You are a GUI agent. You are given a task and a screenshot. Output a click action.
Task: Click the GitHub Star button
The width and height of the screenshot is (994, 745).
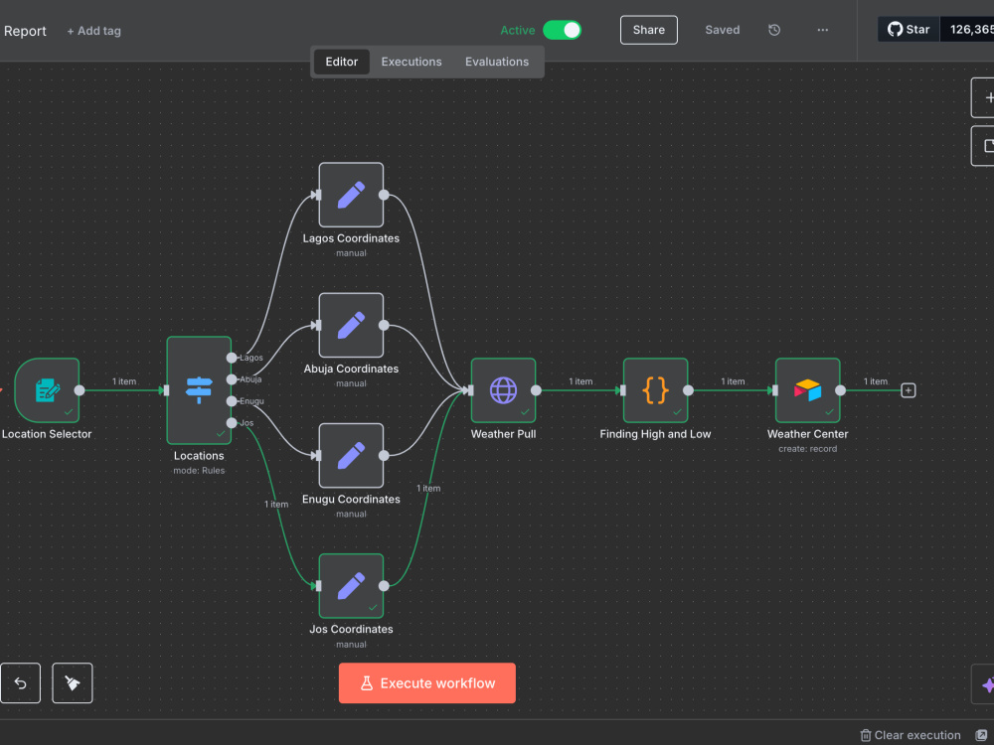(x=909, y=29)
